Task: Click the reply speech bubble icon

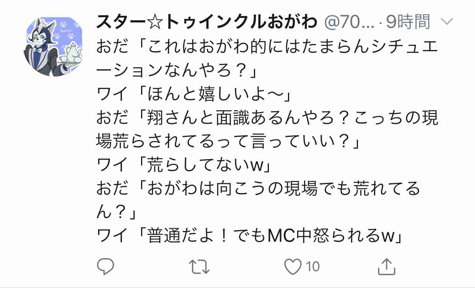Action: tap(105, 267)
